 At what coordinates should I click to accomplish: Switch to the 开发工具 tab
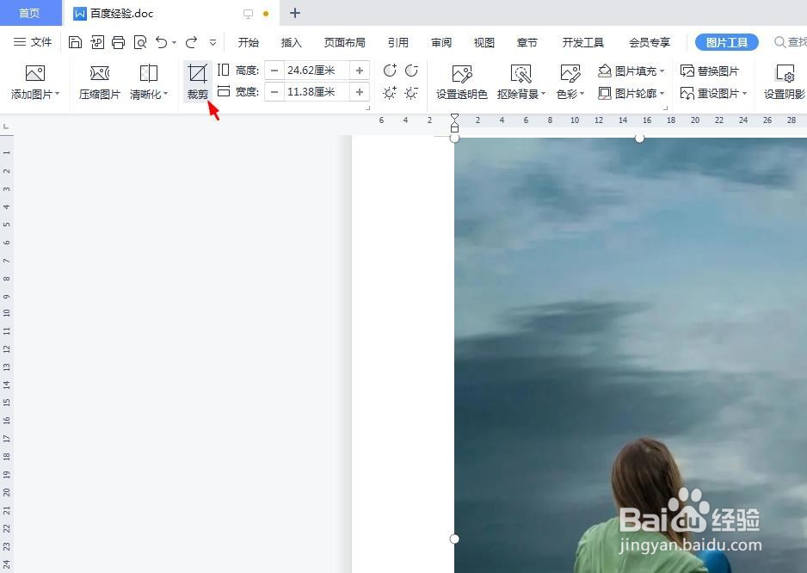point(582,42)
